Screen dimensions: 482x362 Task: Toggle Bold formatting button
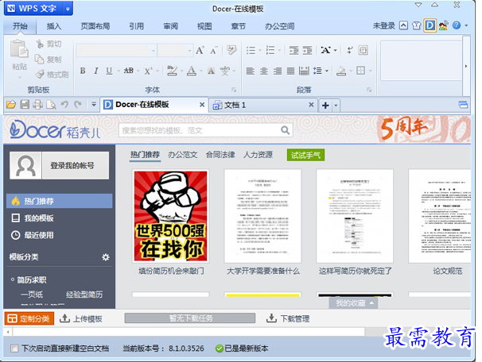point(83,71)
